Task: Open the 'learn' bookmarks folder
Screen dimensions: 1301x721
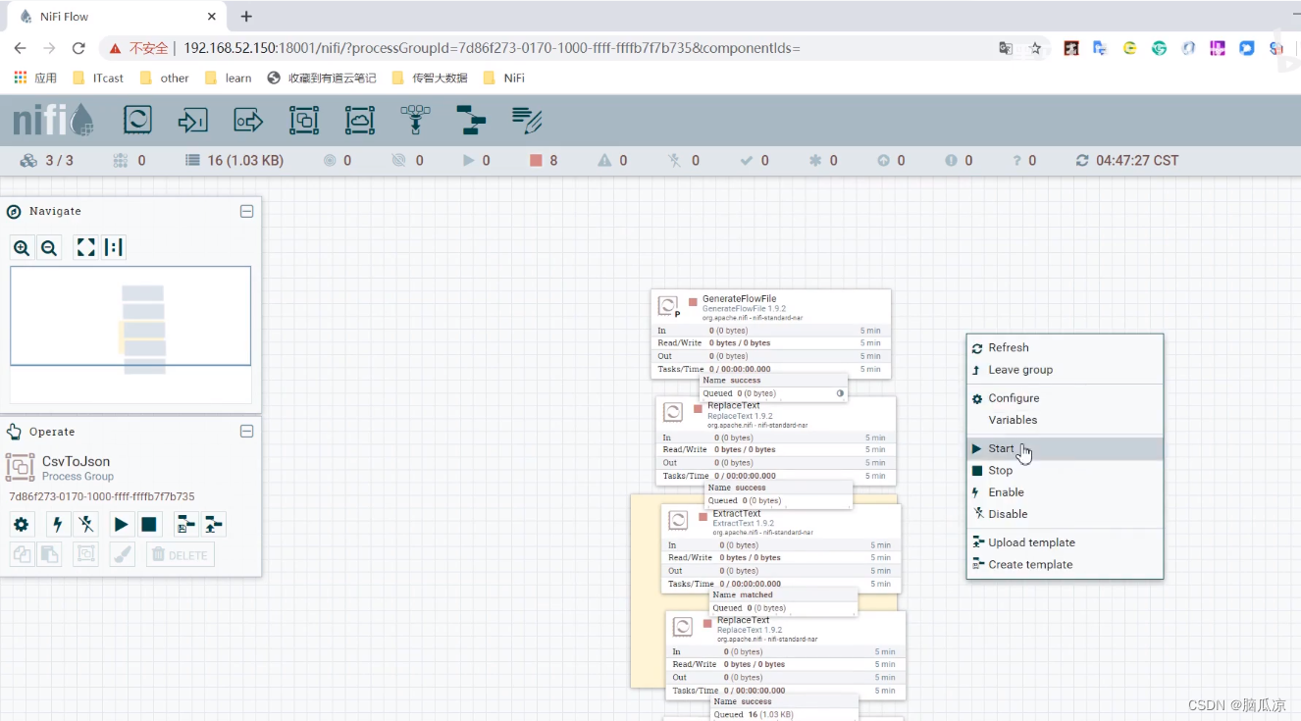Action: tap(229, 77)
